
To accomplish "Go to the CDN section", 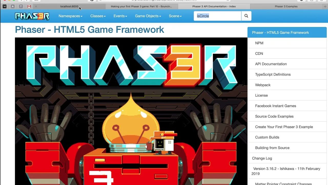I will point(287,53).
